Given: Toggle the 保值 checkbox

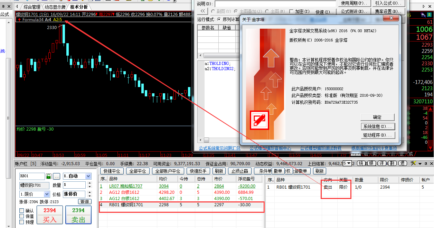Looking at the screenshot, I should (22, 216).
